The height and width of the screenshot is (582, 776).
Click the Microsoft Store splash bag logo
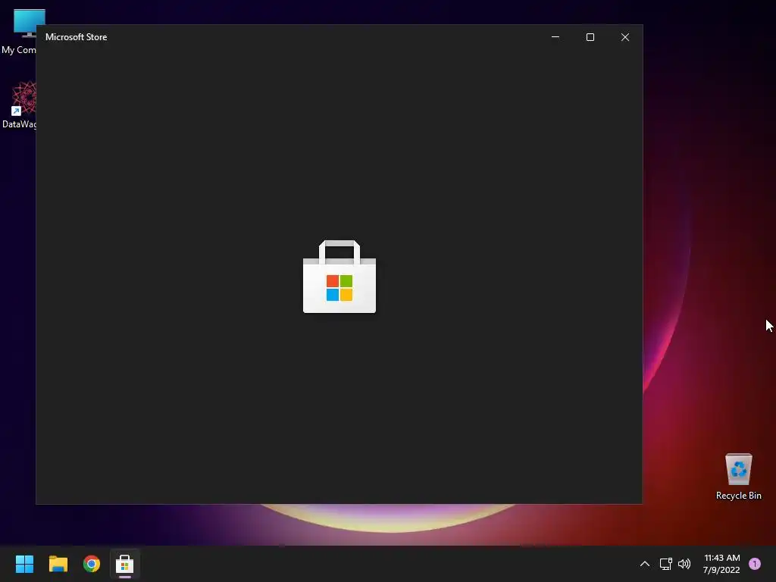[x=339, y=277]
